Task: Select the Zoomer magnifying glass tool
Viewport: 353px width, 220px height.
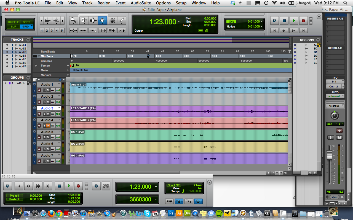Action: click(x=73, y=20)
